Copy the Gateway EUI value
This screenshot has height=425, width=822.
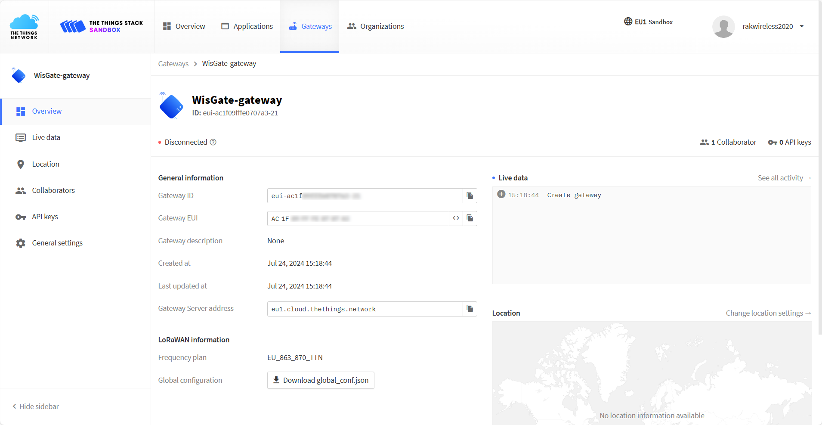[470, 218]
